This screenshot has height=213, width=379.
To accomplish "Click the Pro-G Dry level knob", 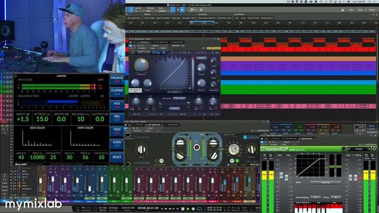I will [213, 101].
